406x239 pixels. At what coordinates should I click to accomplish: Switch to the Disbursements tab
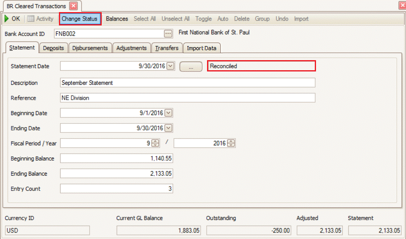(90, 48)
